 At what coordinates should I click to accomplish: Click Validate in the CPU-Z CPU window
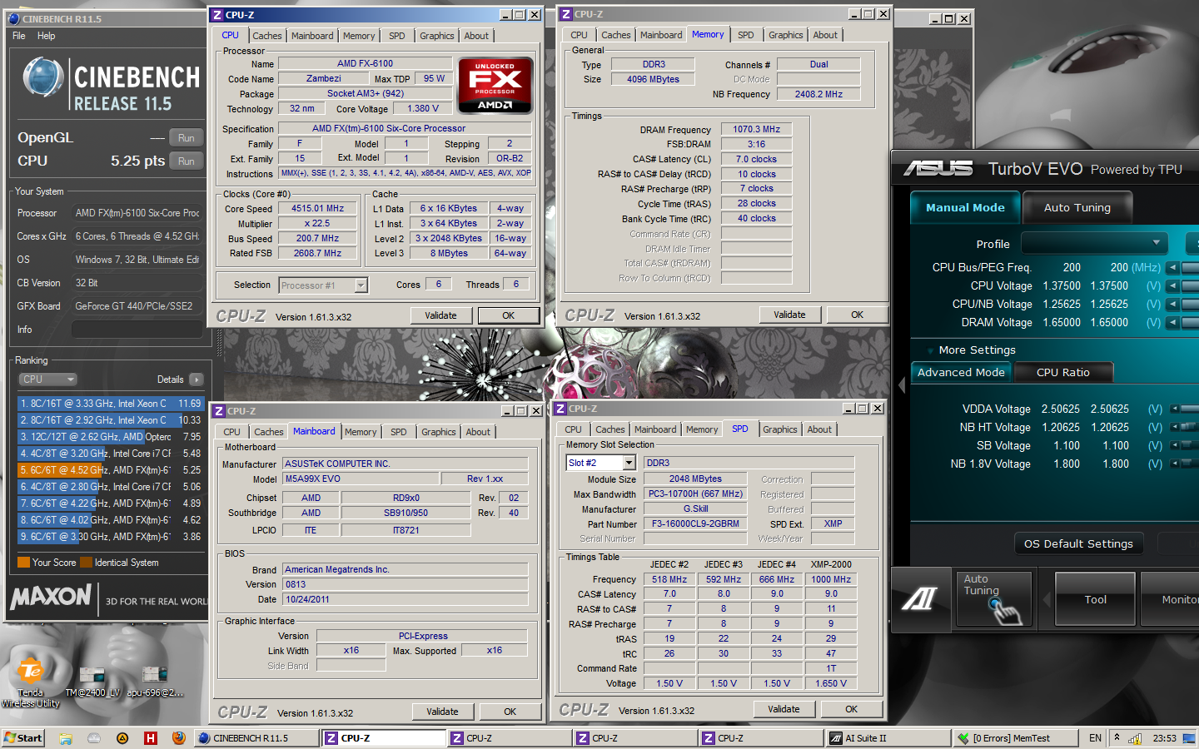pos(440,315)
